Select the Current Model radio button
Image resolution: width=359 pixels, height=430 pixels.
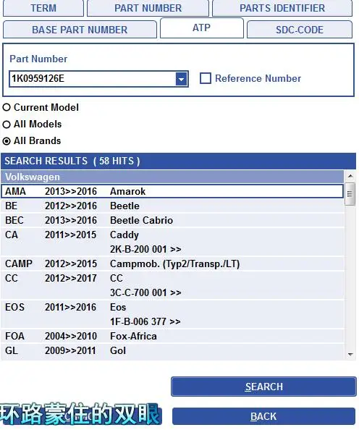coord(7,107)
